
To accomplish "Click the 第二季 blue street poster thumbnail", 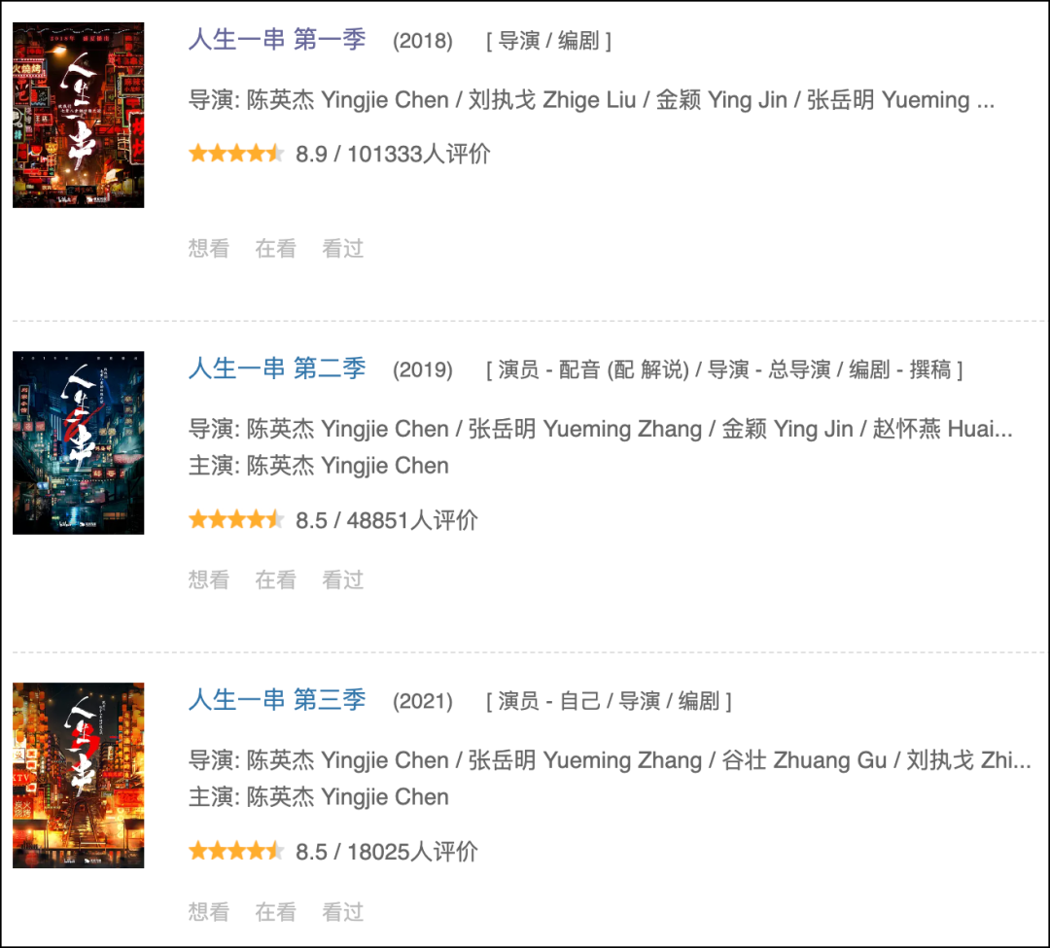I will point(79,442).
